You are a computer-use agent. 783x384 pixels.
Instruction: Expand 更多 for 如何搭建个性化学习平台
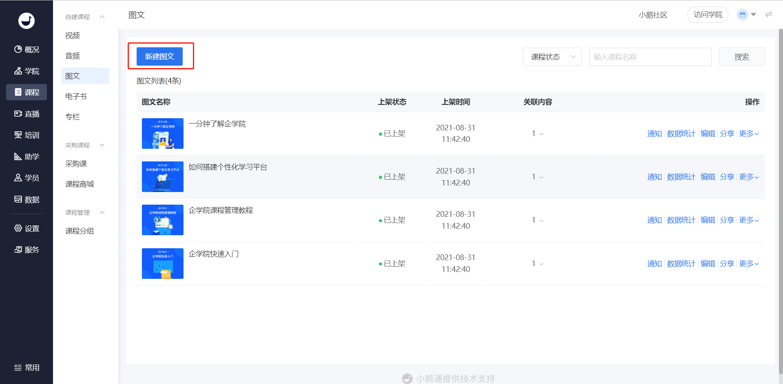[x=749, y=177]
